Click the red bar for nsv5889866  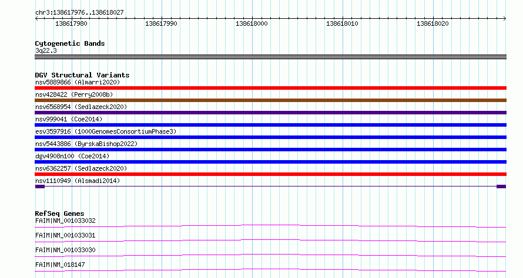tap(270, 88)
